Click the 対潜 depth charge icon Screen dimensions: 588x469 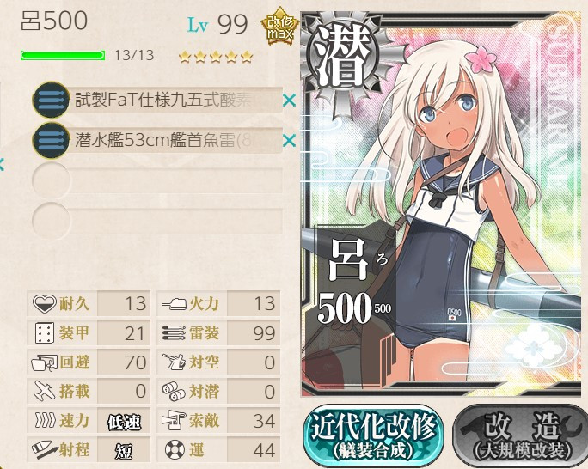pos(174,391)
